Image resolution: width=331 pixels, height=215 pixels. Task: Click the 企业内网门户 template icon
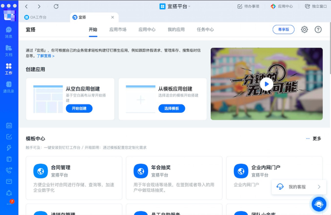click(241, 171)
